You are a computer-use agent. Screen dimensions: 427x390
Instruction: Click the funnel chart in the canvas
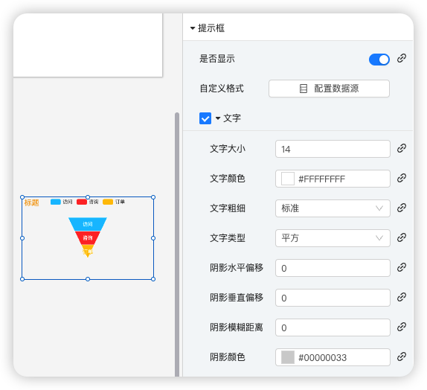88,237
